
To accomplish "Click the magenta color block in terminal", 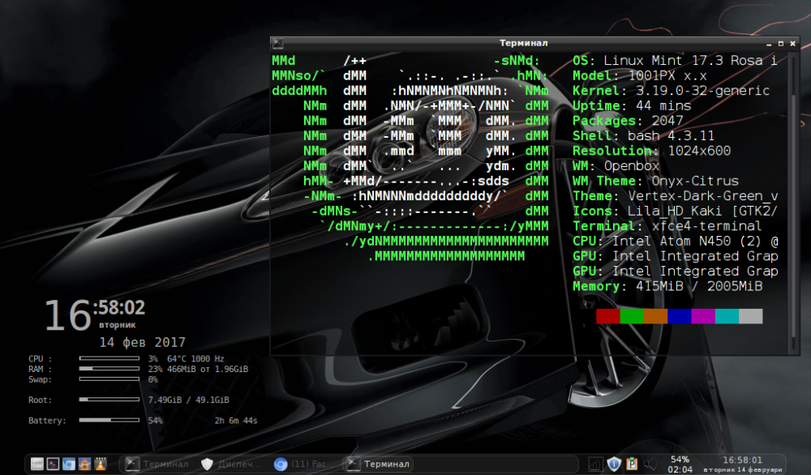I will tap(703, 316).
